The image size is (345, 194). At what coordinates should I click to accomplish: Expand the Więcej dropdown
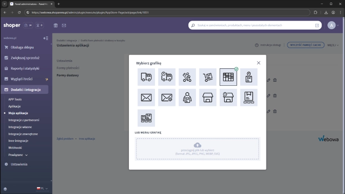333,45
